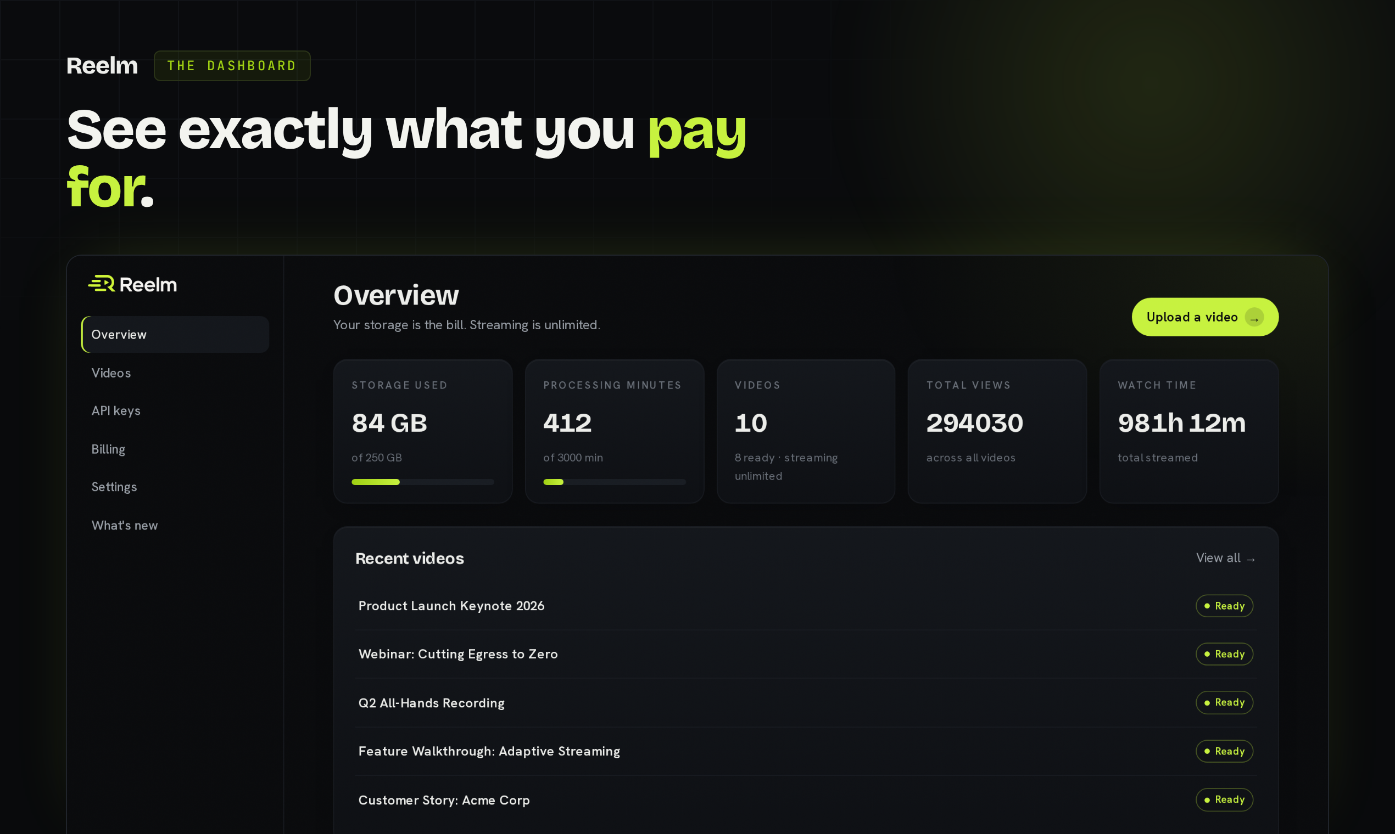The image size is (1395, 834).
Task: Click Ready badge for Webinar row
Action: point(1224,654)
